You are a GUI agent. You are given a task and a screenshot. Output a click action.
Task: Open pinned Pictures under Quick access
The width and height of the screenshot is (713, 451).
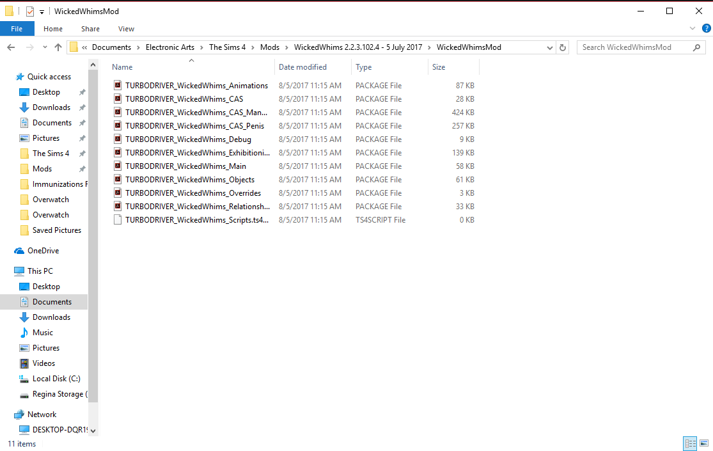pyautogui.click(x=46, y=138)
